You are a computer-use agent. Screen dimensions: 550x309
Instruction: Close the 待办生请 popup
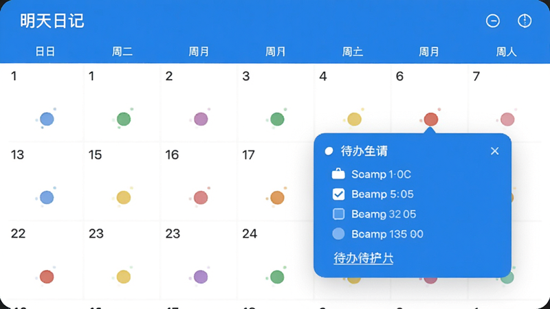(x=494, y=151)
